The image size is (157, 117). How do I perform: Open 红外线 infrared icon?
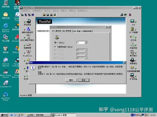tap(132, 37)
